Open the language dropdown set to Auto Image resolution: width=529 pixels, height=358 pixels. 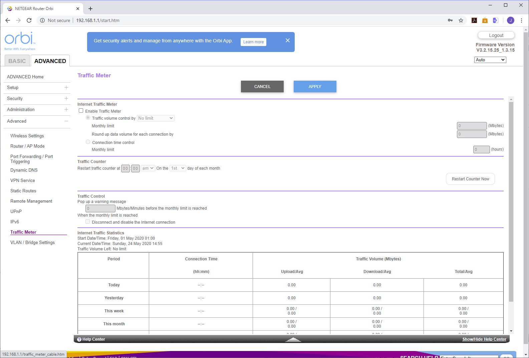click(x=490, y=60)
